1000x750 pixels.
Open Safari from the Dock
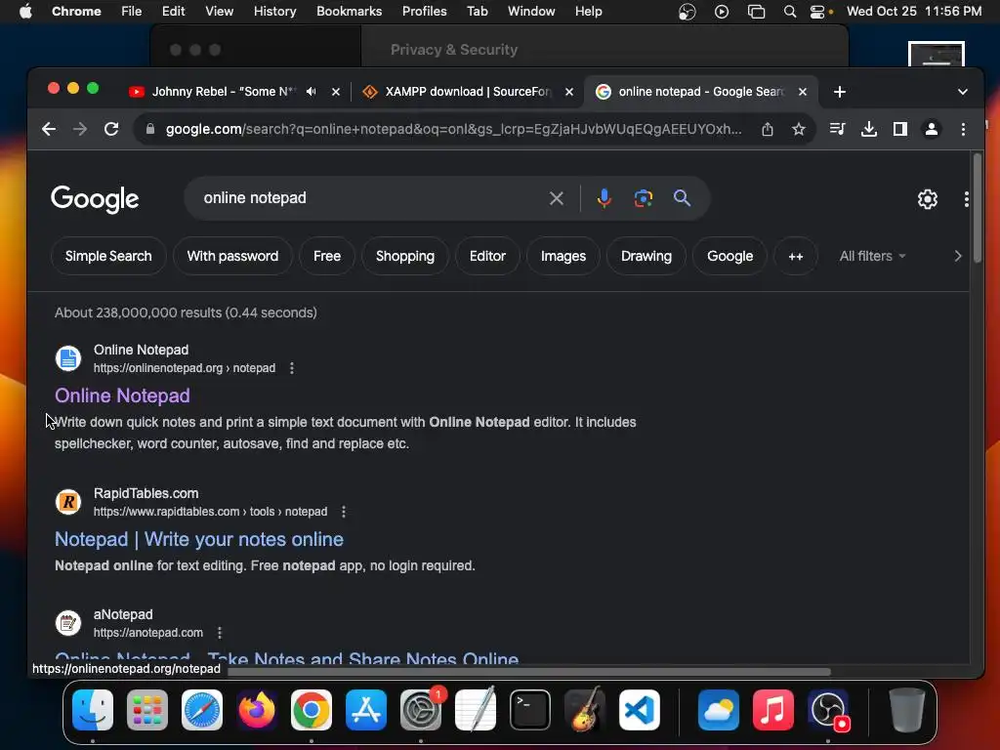(202, 710)
